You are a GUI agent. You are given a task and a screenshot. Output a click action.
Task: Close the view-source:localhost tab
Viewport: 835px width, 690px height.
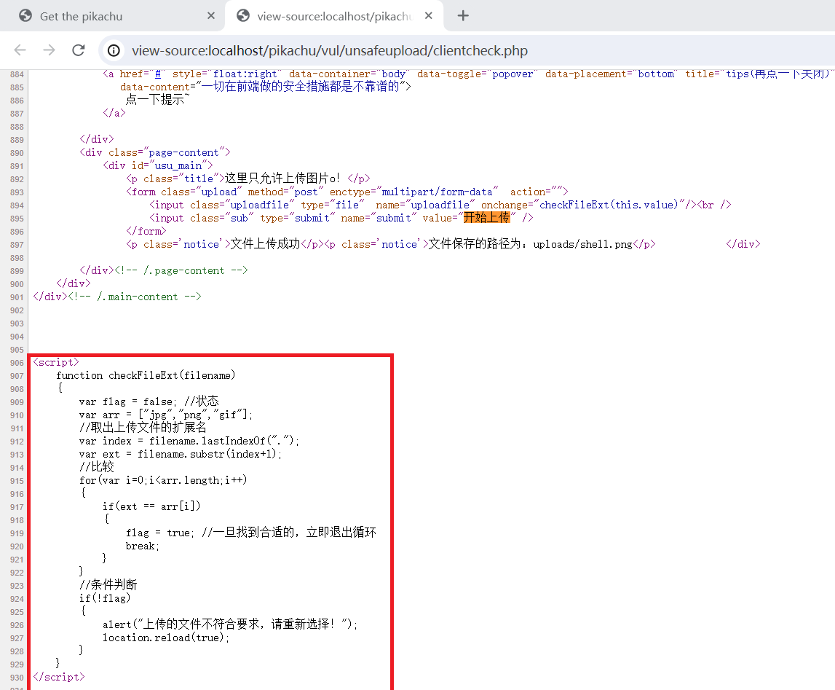tap(428, 16)
